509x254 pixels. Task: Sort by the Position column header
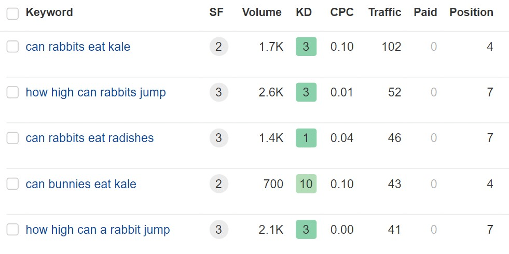click(x=471, y=12)
